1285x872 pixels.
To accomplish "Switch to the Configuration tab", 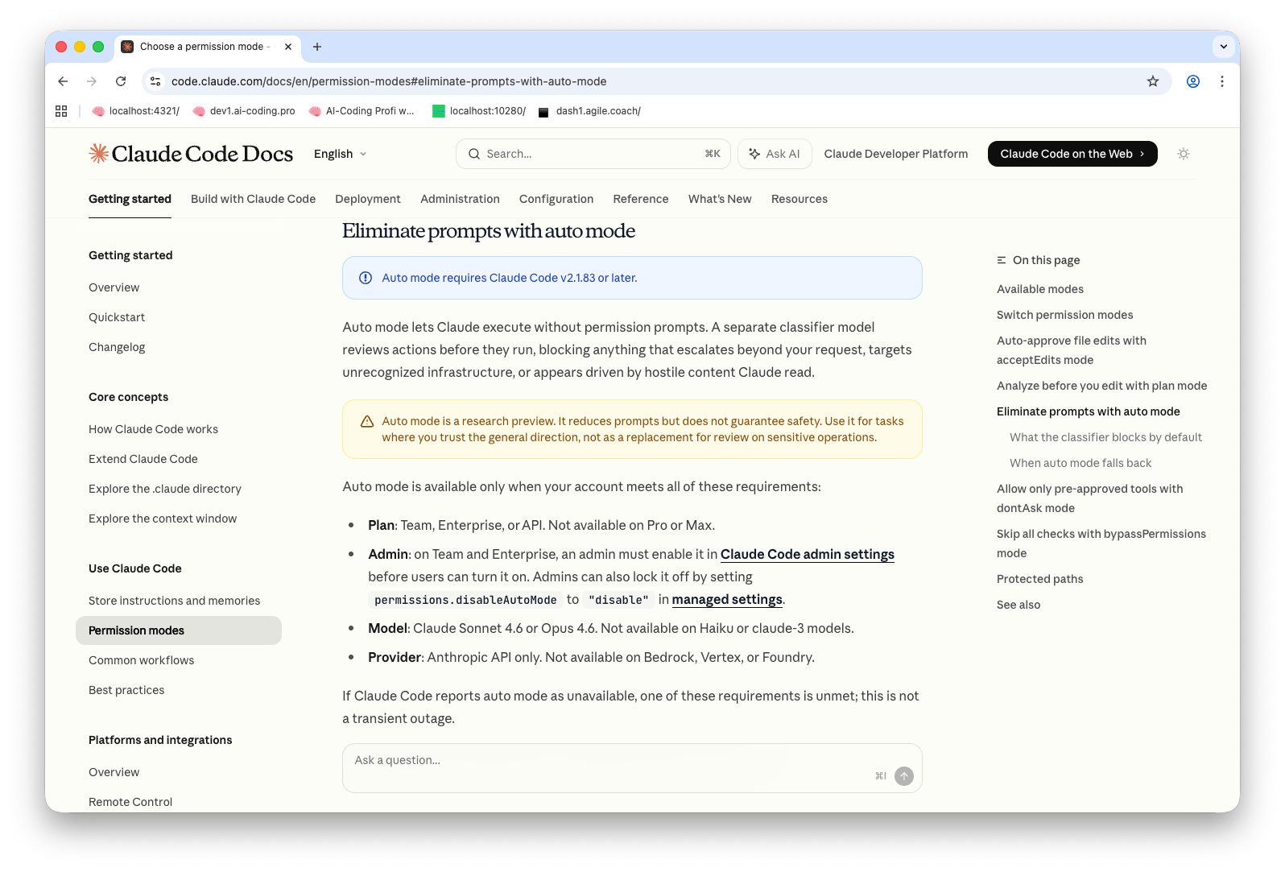I will (556, 199).
